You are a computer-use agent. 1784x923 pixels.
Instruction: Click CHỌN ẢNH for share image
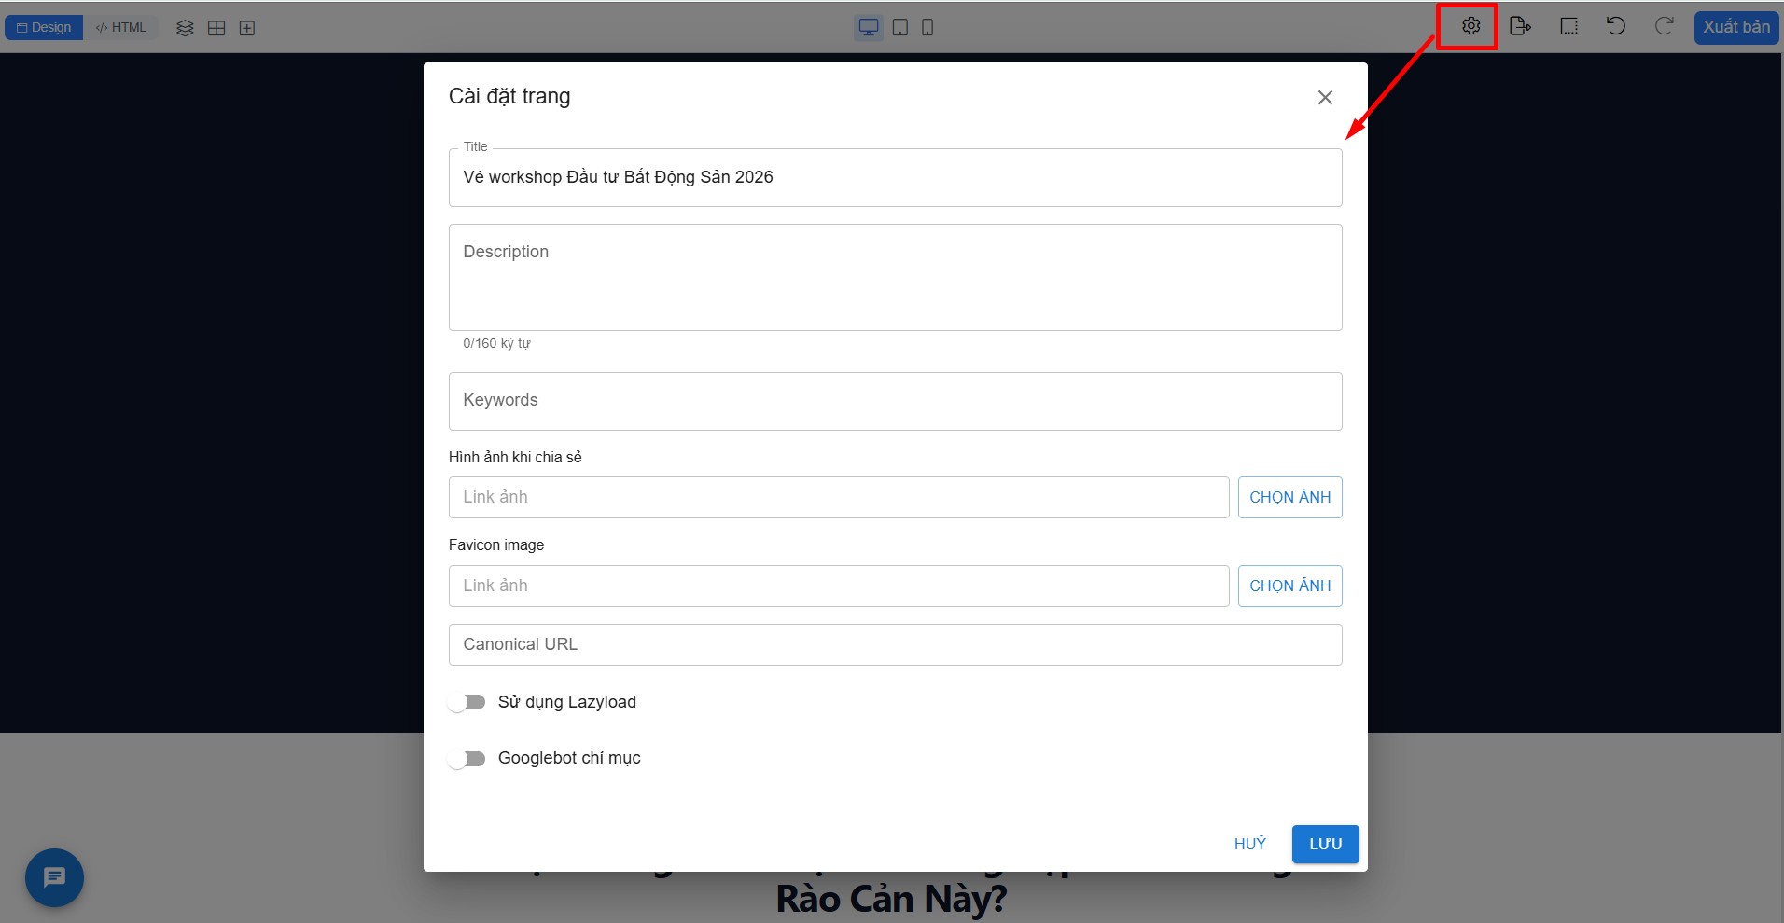click(x=1289, y=497)
